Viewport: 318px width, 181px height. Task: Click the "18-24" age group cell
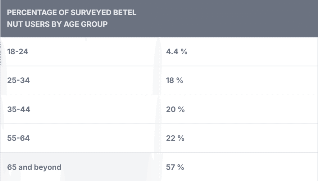[x=18, y=52]
